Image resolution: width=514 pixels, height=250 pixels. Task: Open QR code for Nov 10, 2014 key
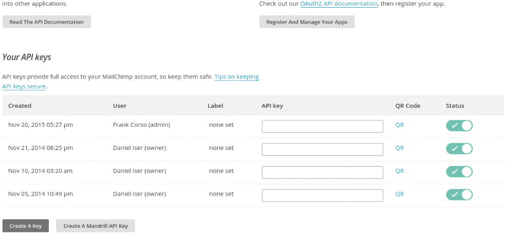399,171
